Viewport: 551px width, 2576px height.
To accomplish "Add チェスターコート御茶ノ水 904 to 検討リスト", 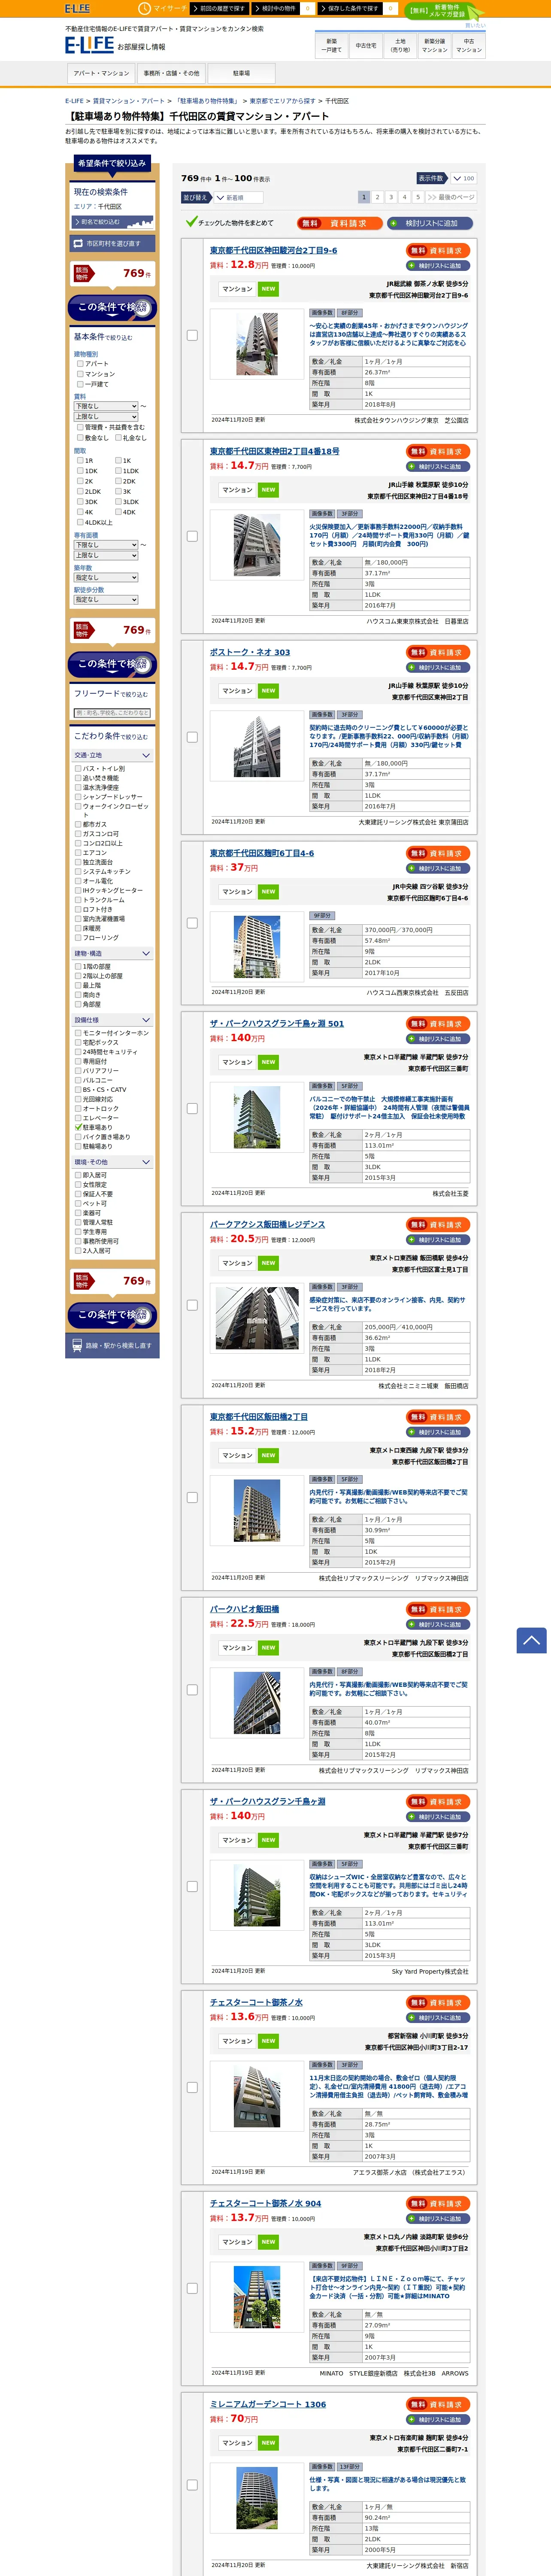I will [x=438, y=2218].
